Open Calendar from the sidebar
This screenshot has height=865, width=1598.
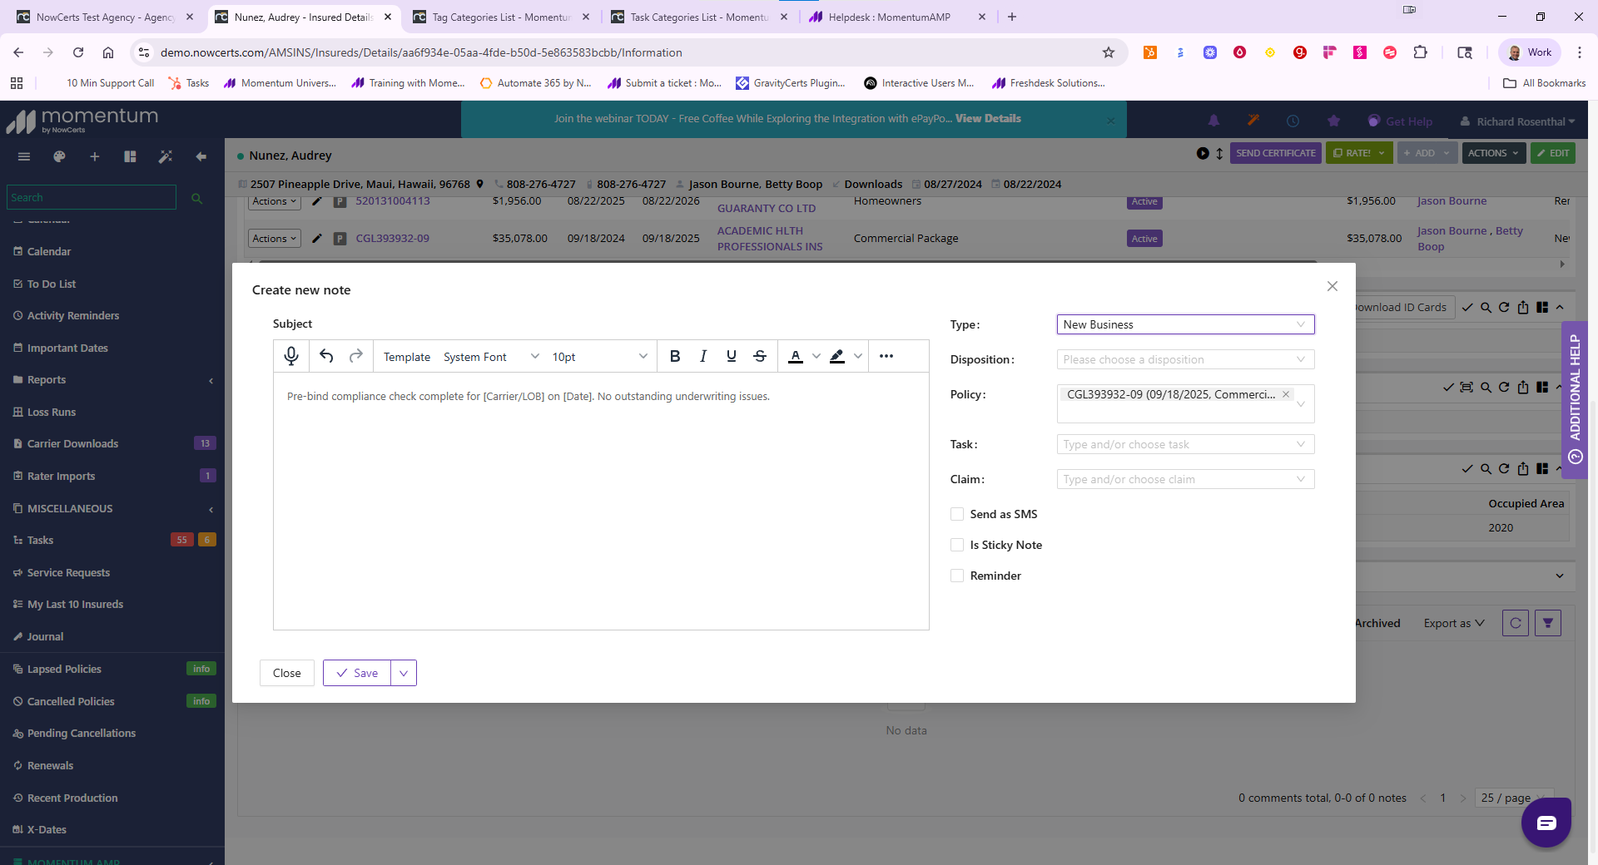click(49, 251)
